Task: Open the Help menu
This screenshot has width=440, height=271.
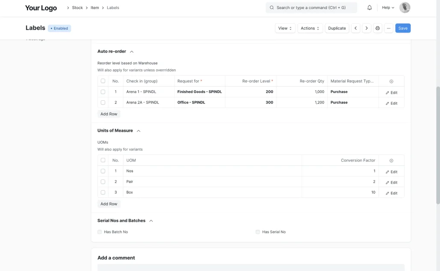Action: click(387, 7)
